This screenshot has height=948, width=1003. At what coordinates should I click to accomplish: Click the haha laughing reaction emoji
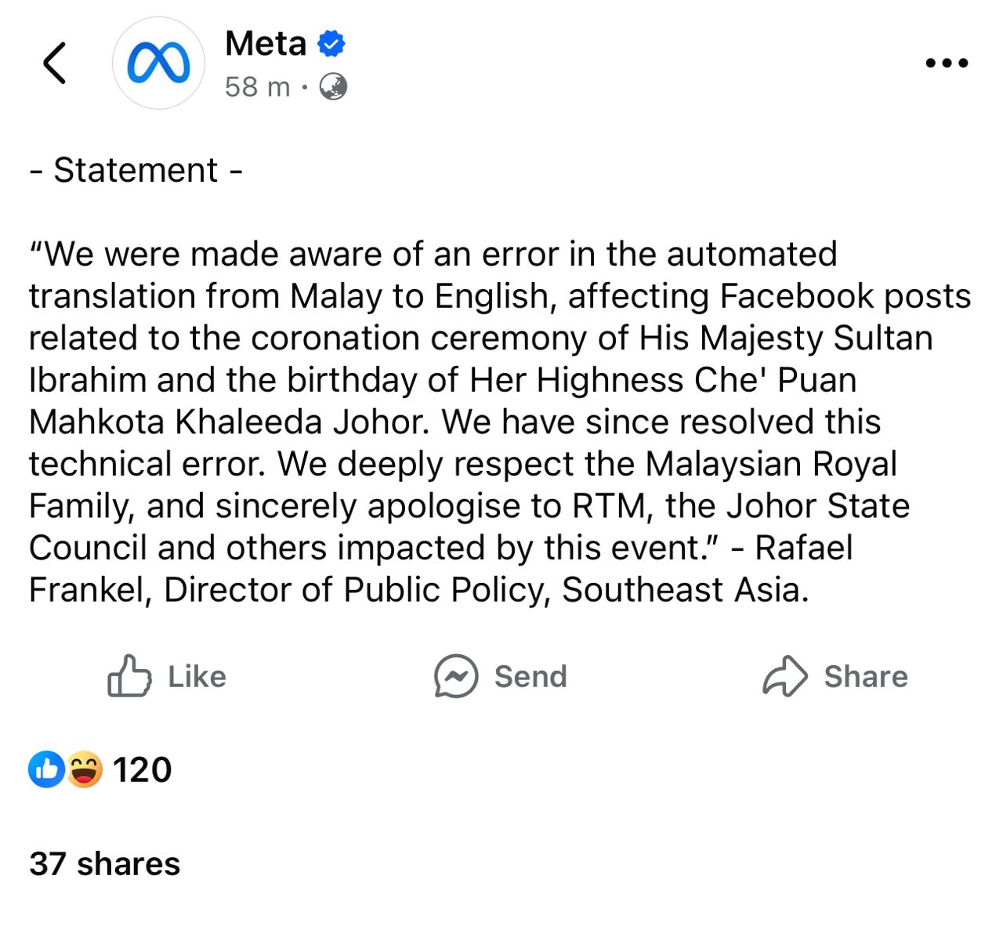click(x=84, y=769)
